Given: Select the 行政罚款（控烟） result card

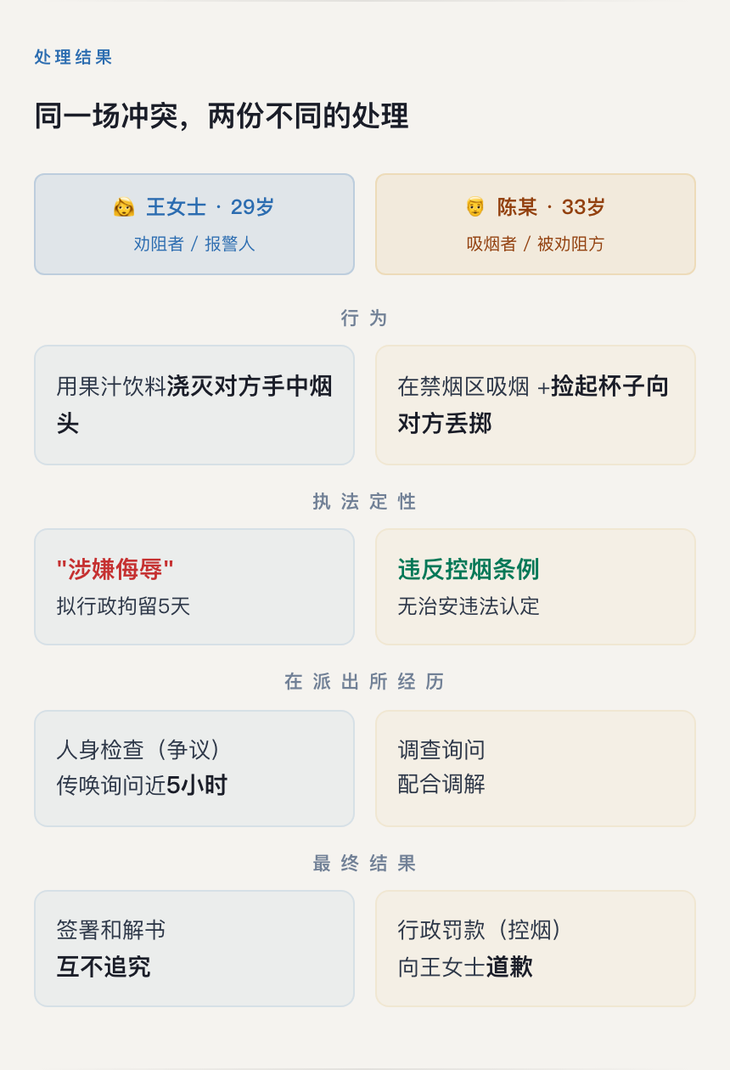Looking at the screenshot, I should pos(536,948).
